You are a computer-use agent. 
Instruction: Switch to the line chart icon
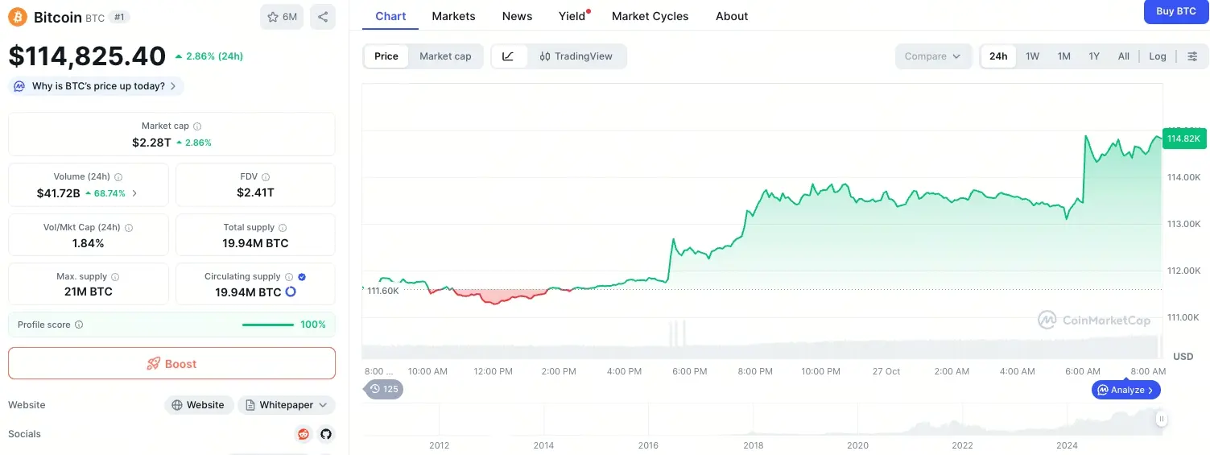(508, 56)
